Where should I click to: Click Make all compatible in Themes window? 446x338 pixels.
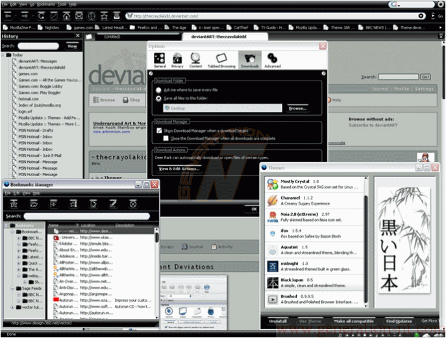(x=354, y=321)
